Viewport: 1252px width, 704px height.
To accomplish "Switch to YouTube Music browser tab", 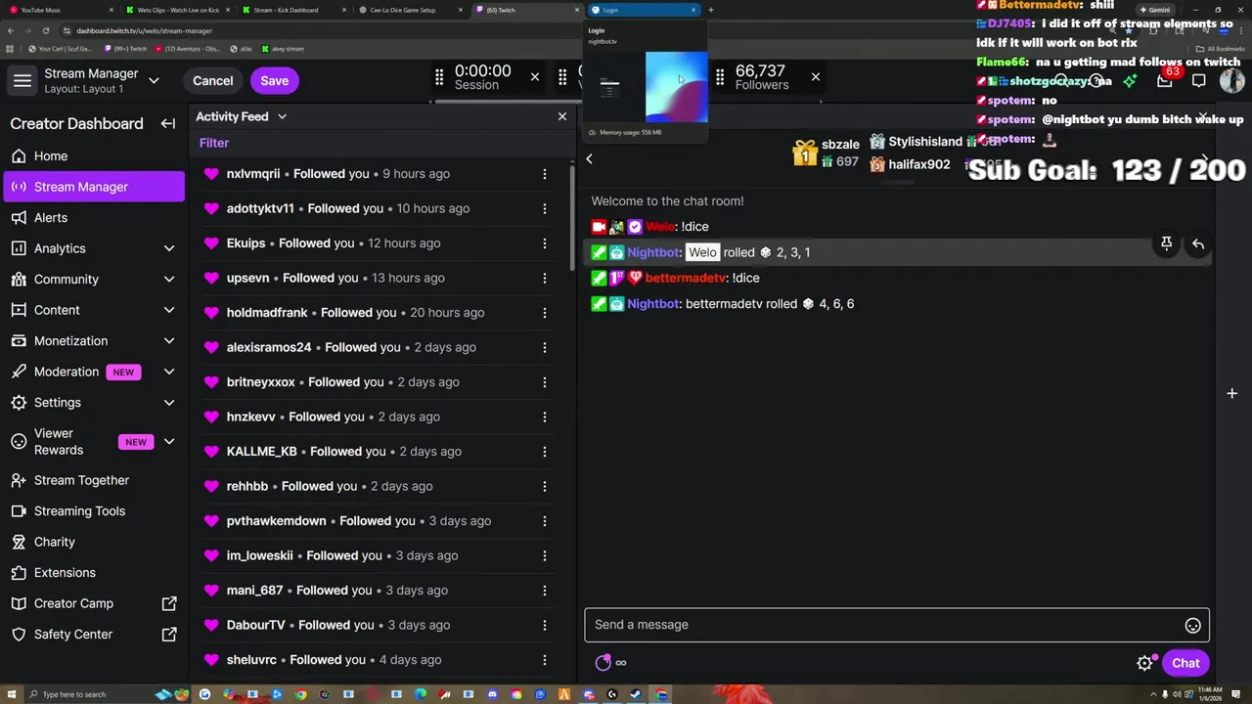I will point(59,10).
